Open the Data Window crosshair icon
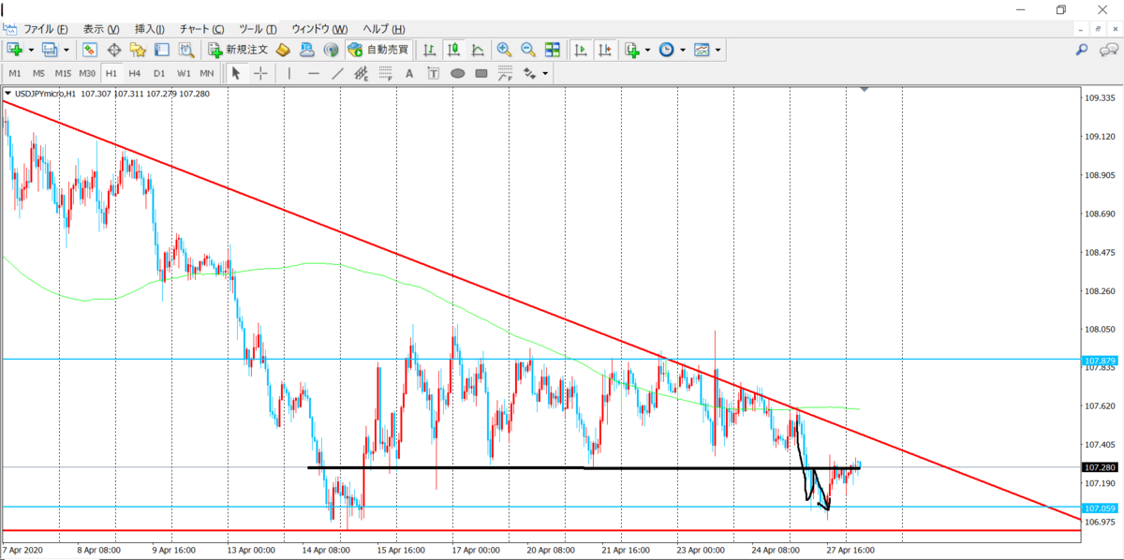Image resolution: width=1124 pixels, height=560 pixels. [114, 50]
